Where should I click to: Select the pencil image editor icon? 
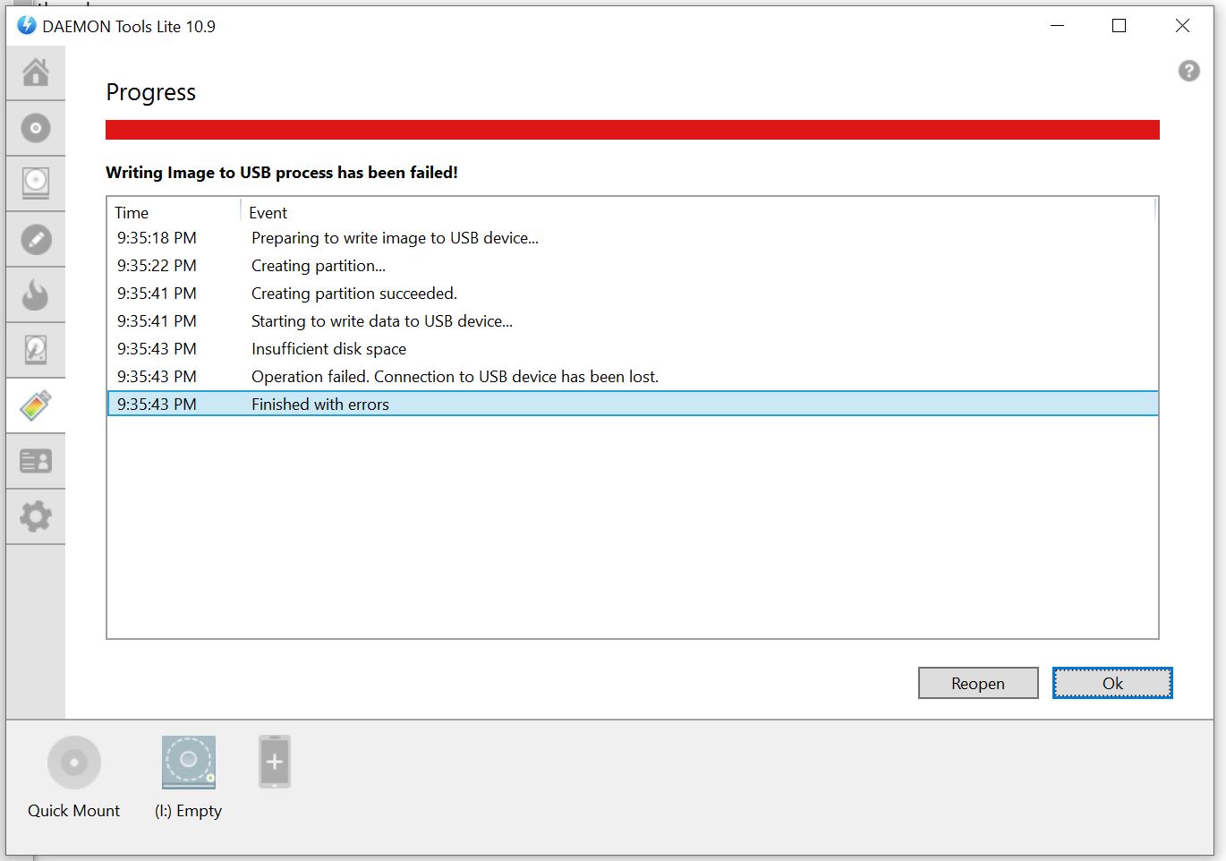pos(36,239)
